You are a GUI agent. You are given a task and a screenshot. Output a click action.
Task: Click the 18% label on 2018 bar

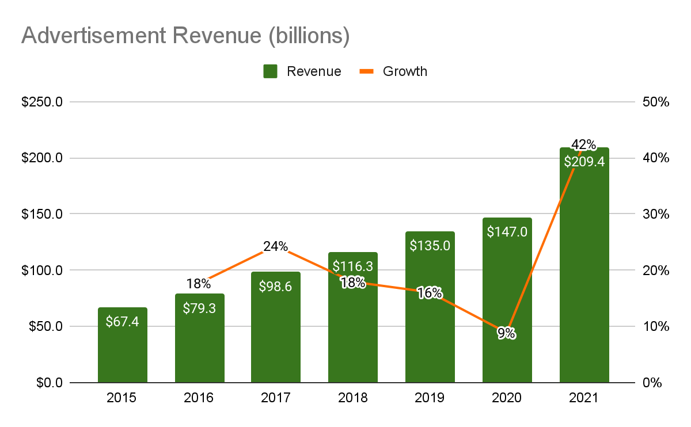(x=353, y=283)
